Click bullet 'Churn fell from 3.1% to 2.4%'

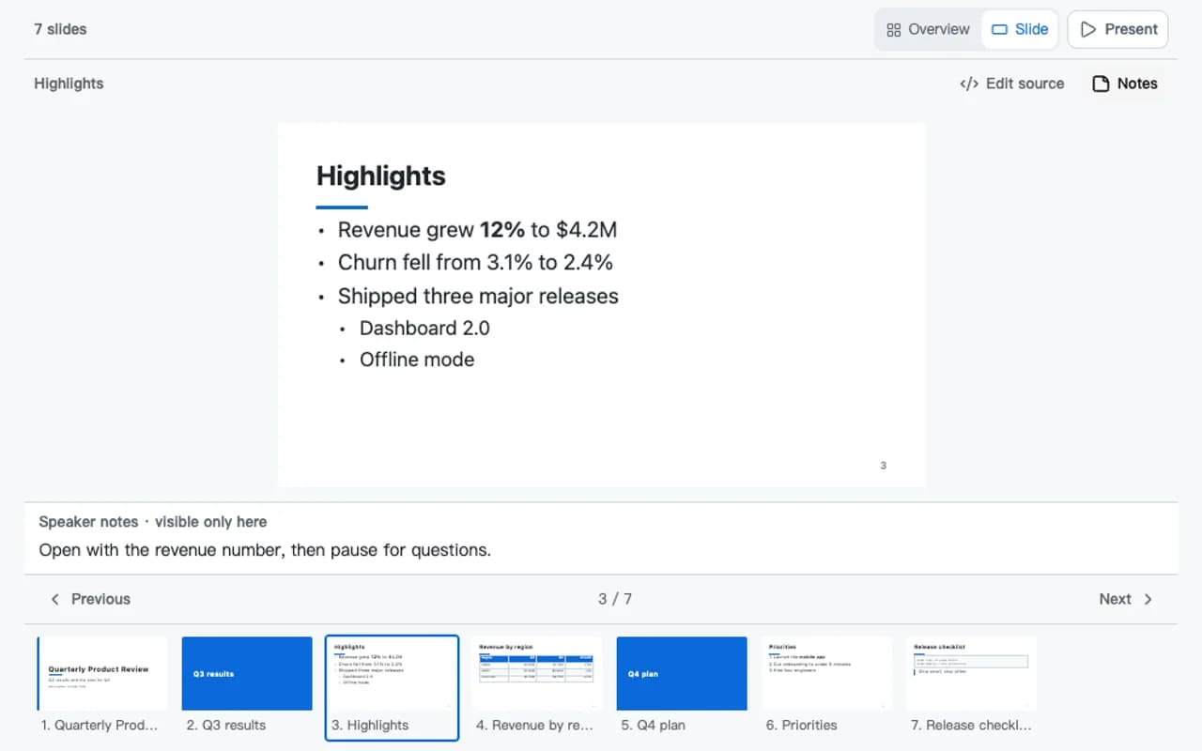click(x=475, y=263)
